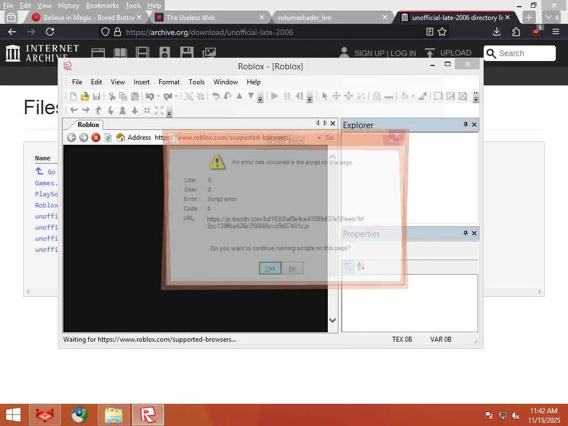This screenshot has width=568, height=426.
Task: Click the Dropper color picker tool
Action: 422,96
